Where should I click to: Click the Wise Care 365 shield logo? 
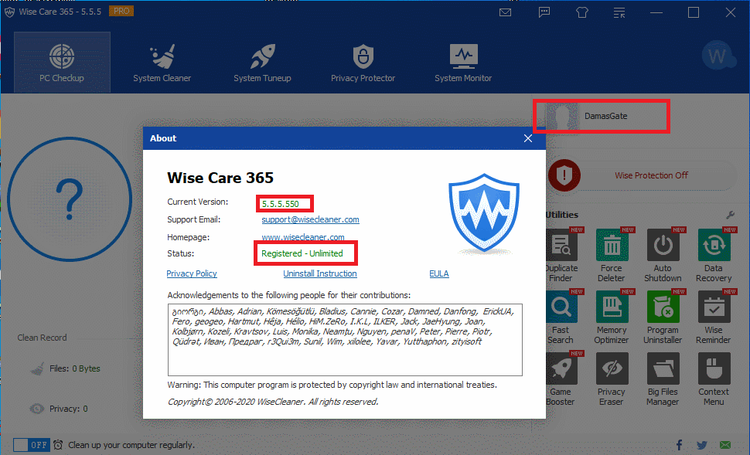[x=484, y=213]
